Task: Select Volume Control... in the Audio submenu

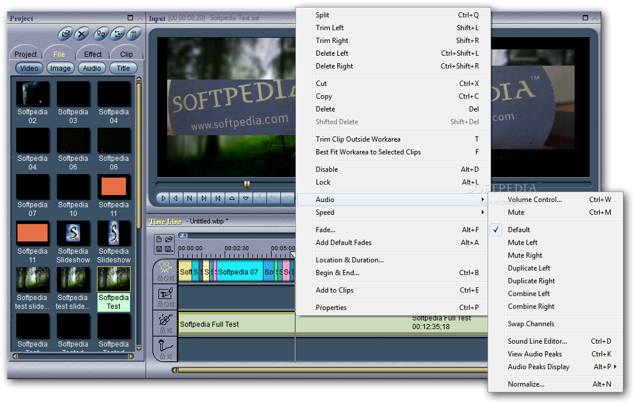Action: pyautogui.click(x=555, y=200)
